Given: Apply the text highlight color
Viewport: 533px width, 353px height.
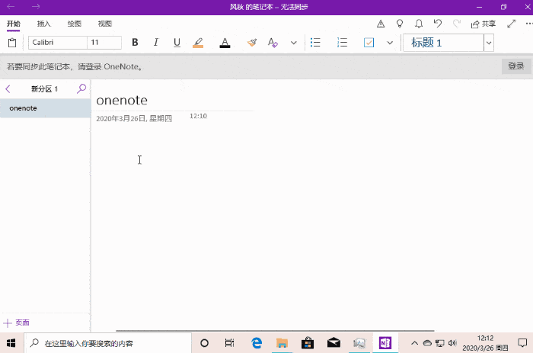Looking at the screenshot, I should point(198,43).
